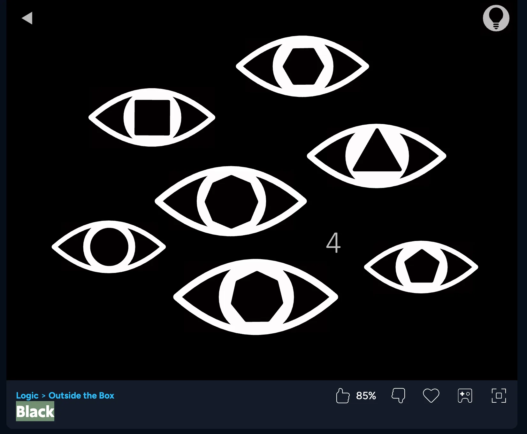Enter fullscreen mode

[x=499, y=396]
